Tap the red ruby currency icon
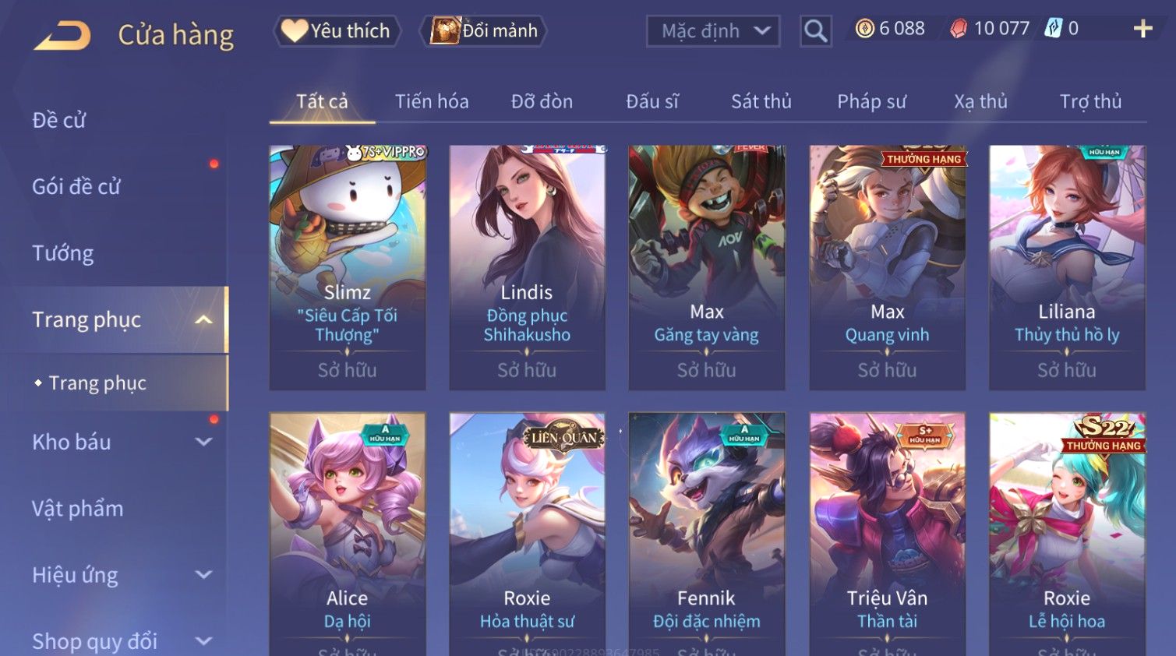Viewport: 1176px width, 656px height. point(959,29)
